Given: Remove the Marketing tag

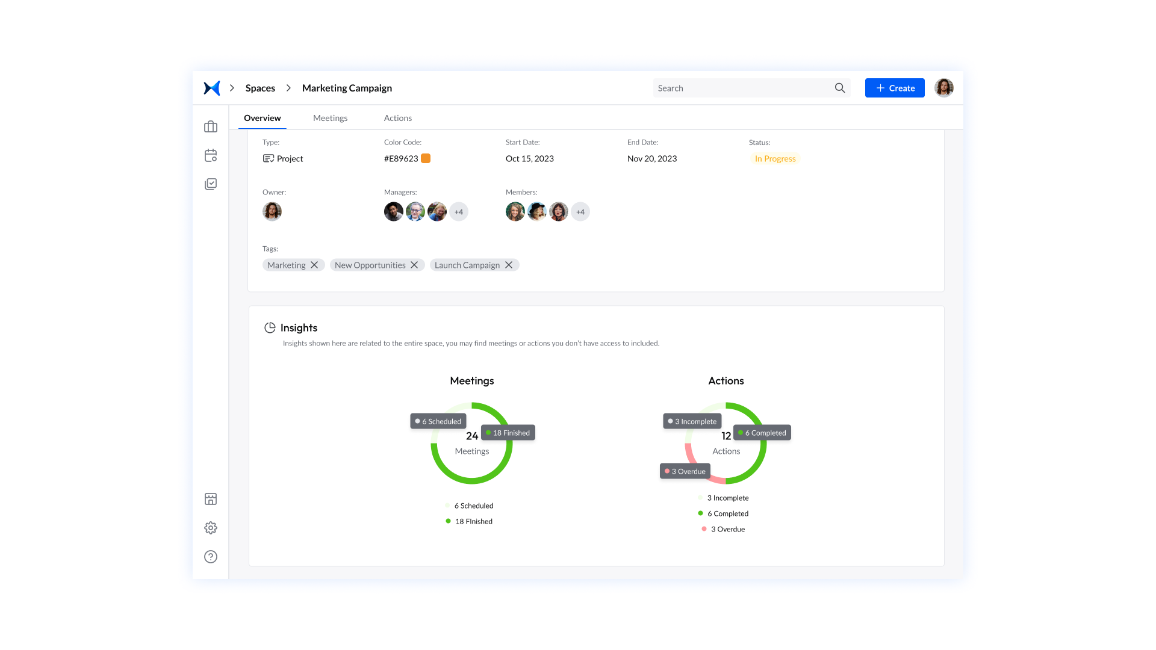Looking at the screenshot, I should 315,265.
